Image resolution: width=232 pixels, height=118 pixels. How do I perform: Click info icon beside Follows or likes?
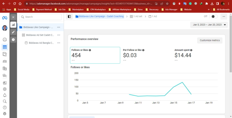(x=90, y=50)
